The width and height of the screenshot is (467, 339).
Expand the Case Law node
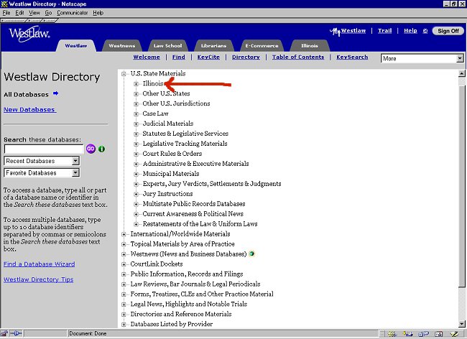pos(136,114)
